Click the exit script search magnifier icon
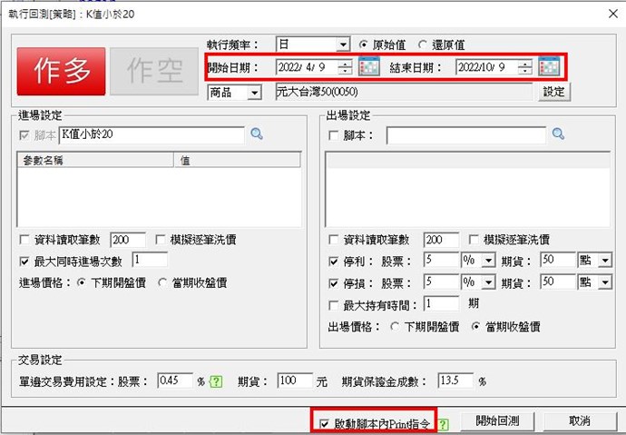626x435 pixels. click(x=558, y=135)
